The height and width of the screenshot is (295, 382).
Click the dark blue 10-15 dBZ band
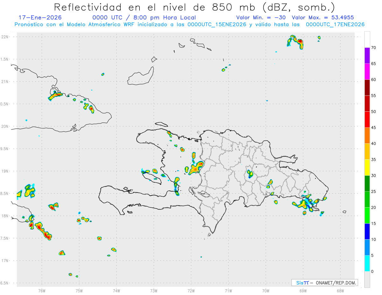tap(367, 231)
